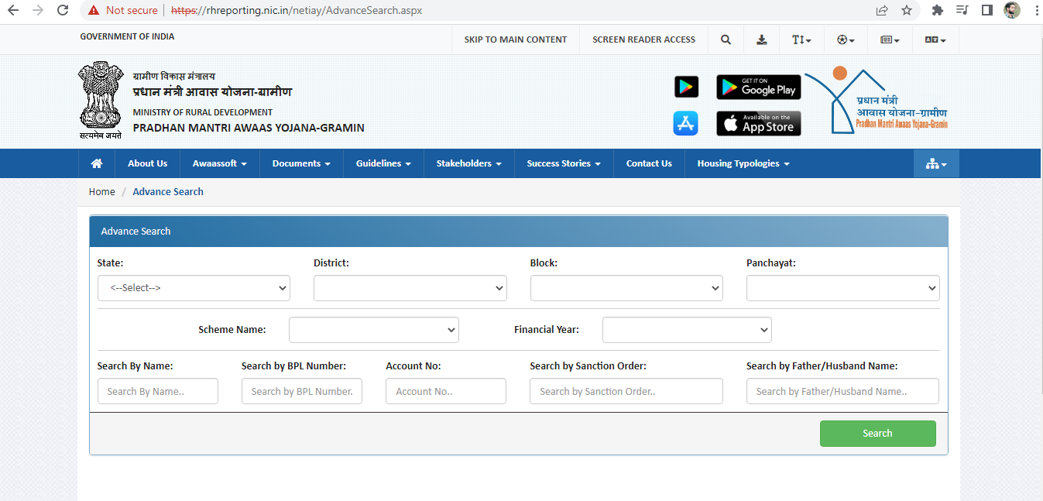Open the keyboard/display options dropdown in top bar
Image resolution: width=1043 pixels, height=501 pixels.
tap(890, 39)
